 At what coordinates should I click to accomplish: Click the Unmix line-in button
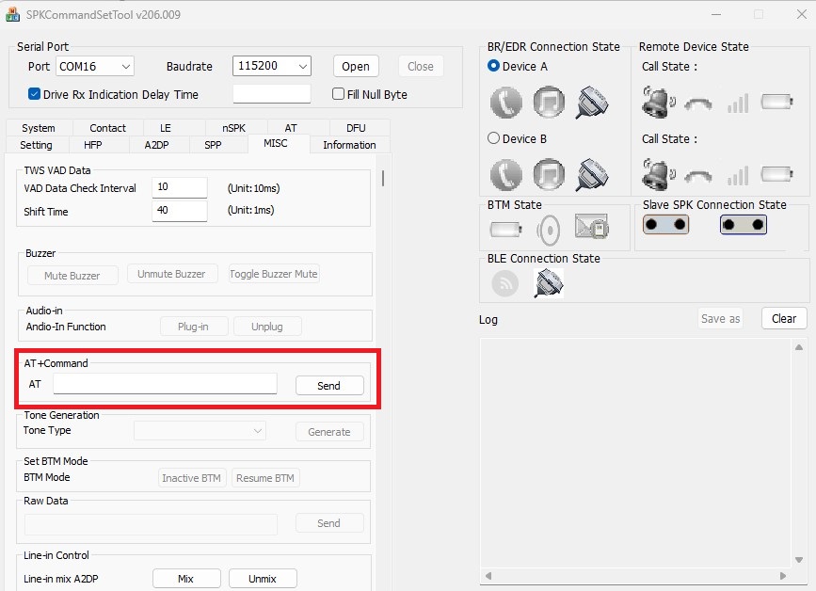(x=263, y=579)
